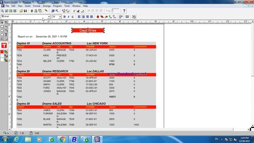Select the Magnify tool in tool palette

(6, 22)
